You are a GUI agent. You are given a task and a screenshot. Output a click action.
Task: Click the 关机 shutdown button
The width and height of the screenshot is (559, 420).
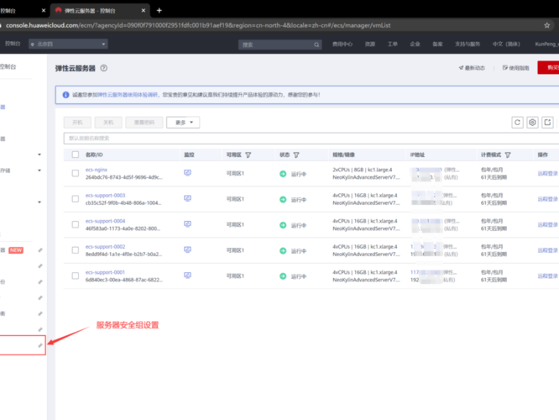click(108, 123)
